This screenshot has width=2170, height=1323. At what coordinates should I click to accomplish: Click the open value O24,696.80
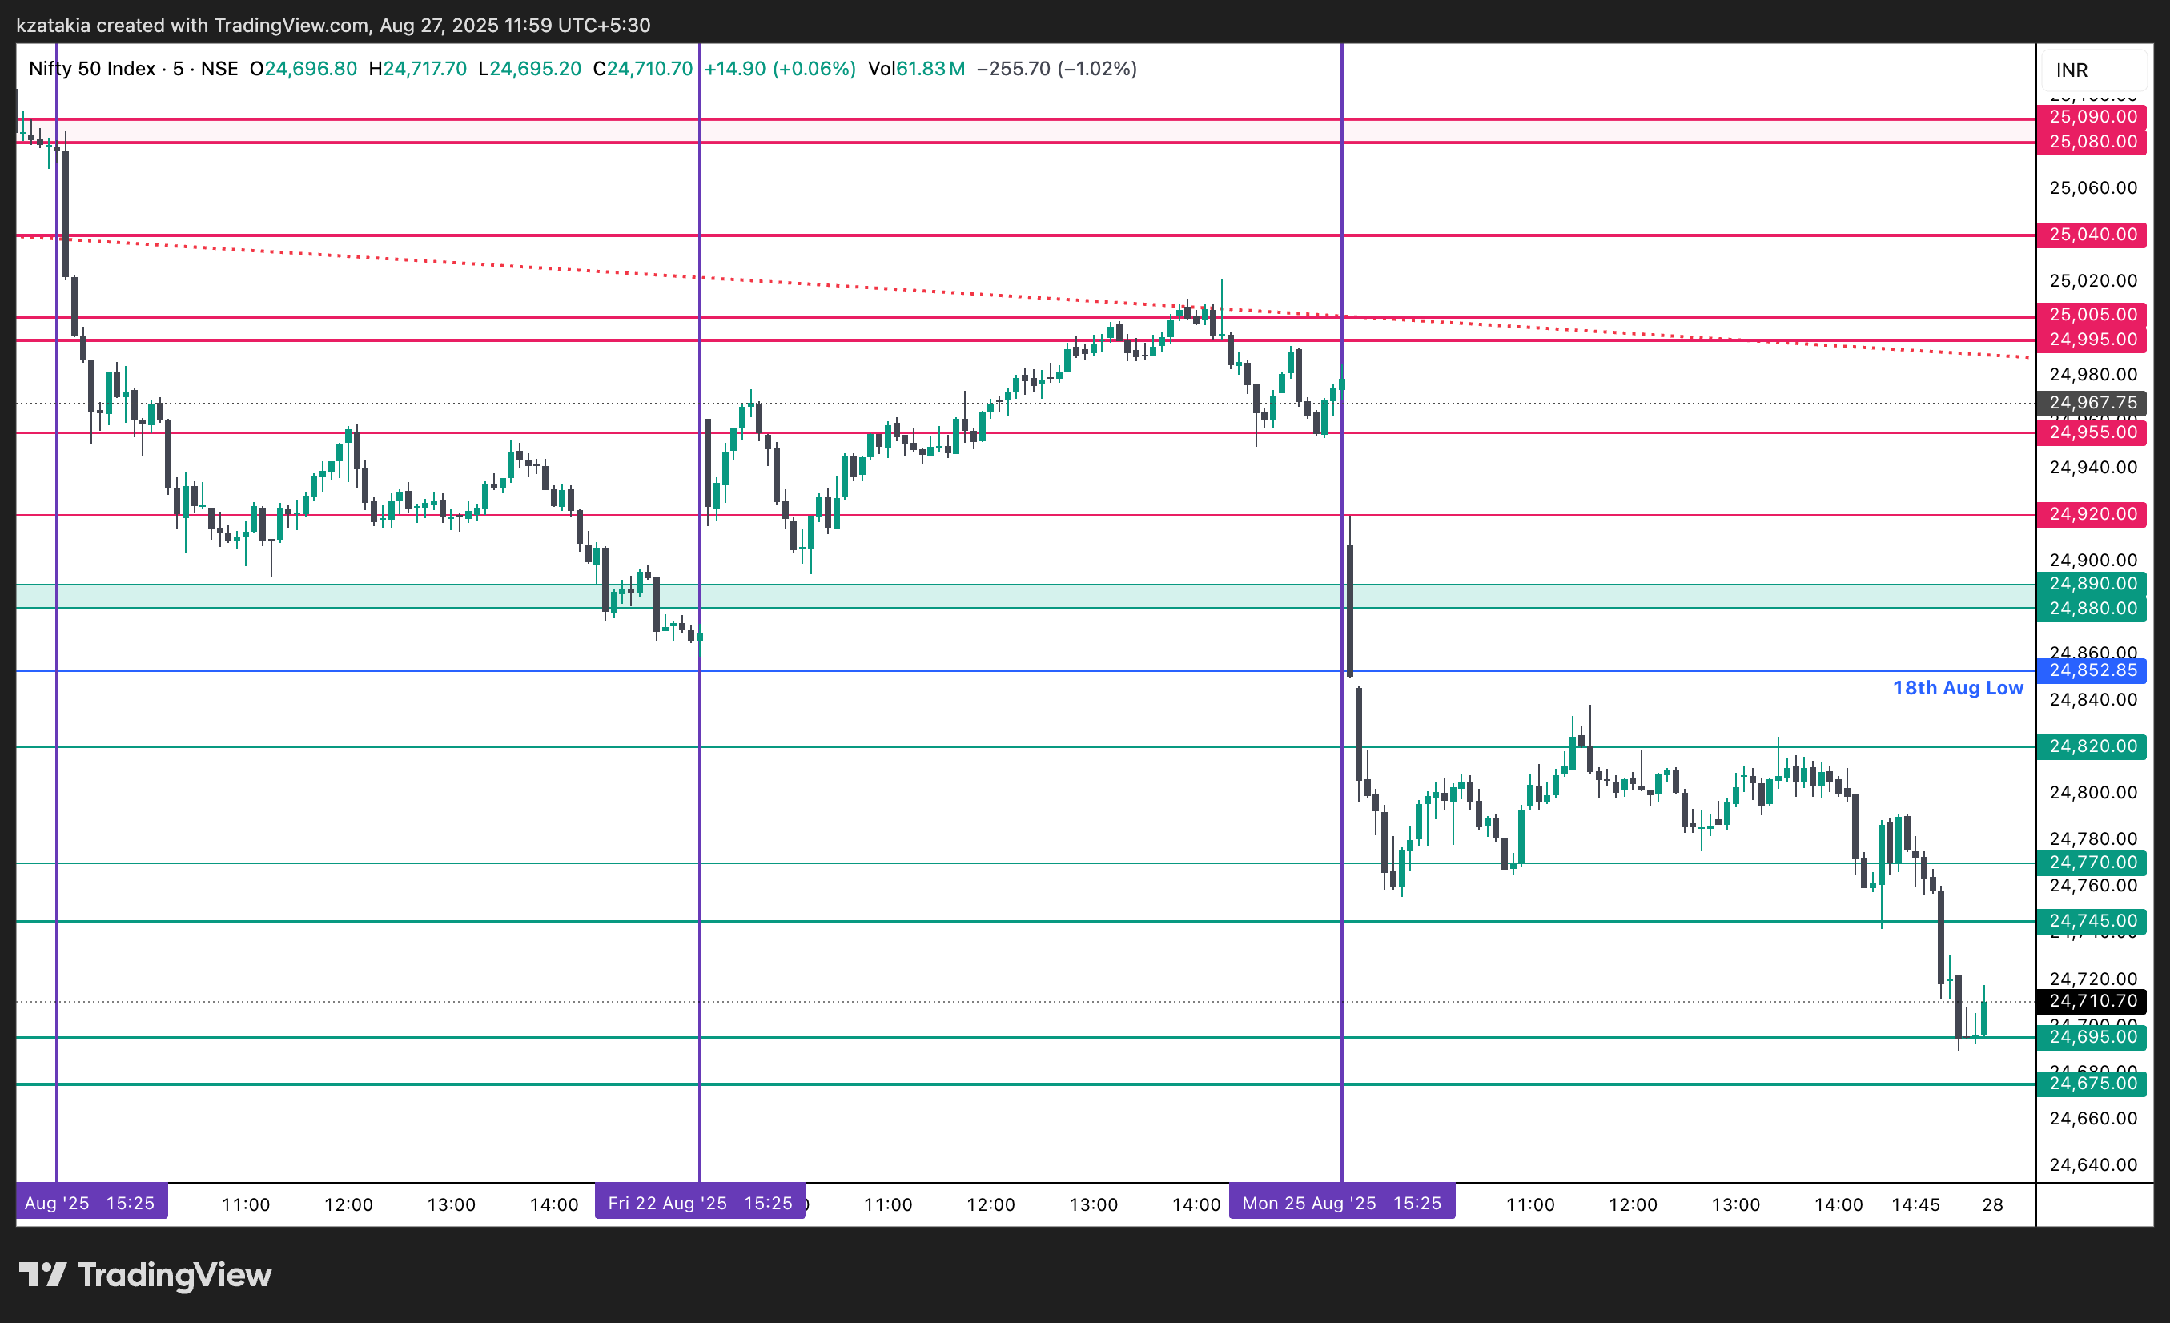point(303,69)
